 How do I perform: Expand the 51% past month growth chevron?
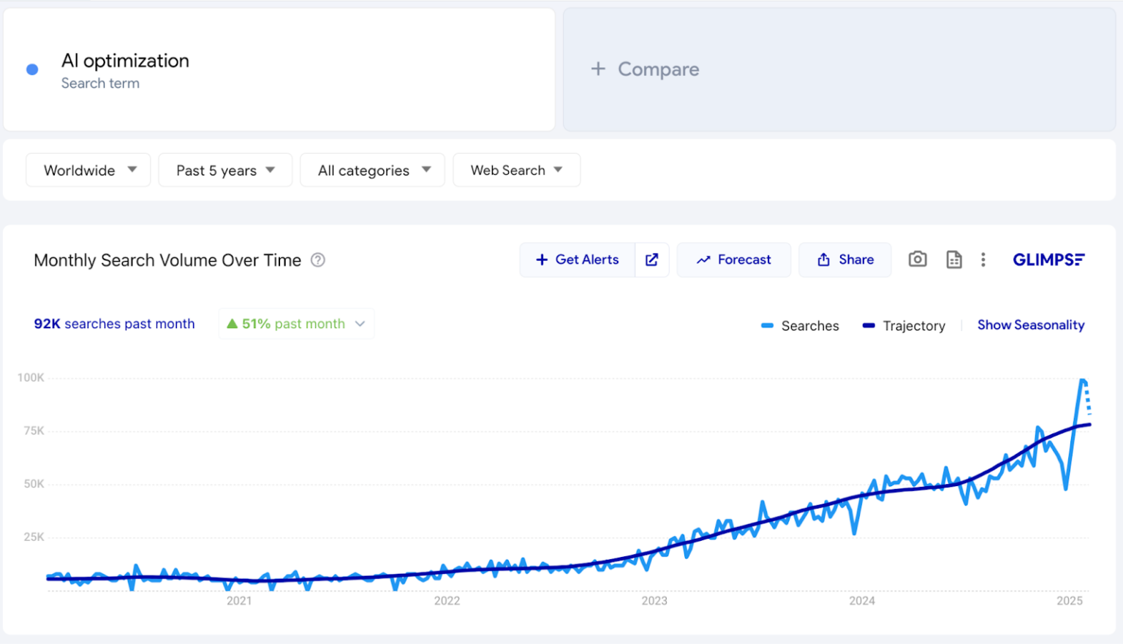pyautogui.click(x=360, y=323)
